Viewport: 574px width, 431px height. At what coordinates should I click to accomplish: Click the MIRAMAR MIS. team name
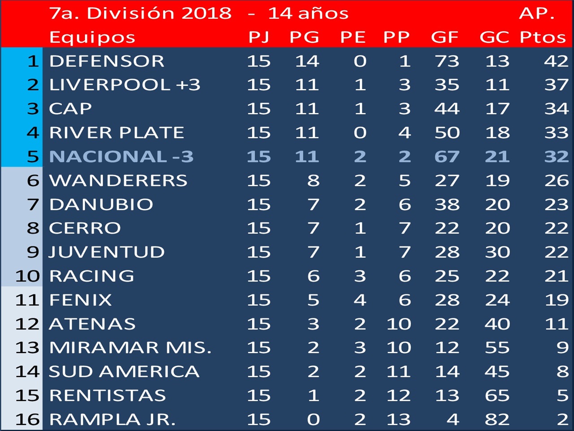pyautogui.click(x=130, y=347)
